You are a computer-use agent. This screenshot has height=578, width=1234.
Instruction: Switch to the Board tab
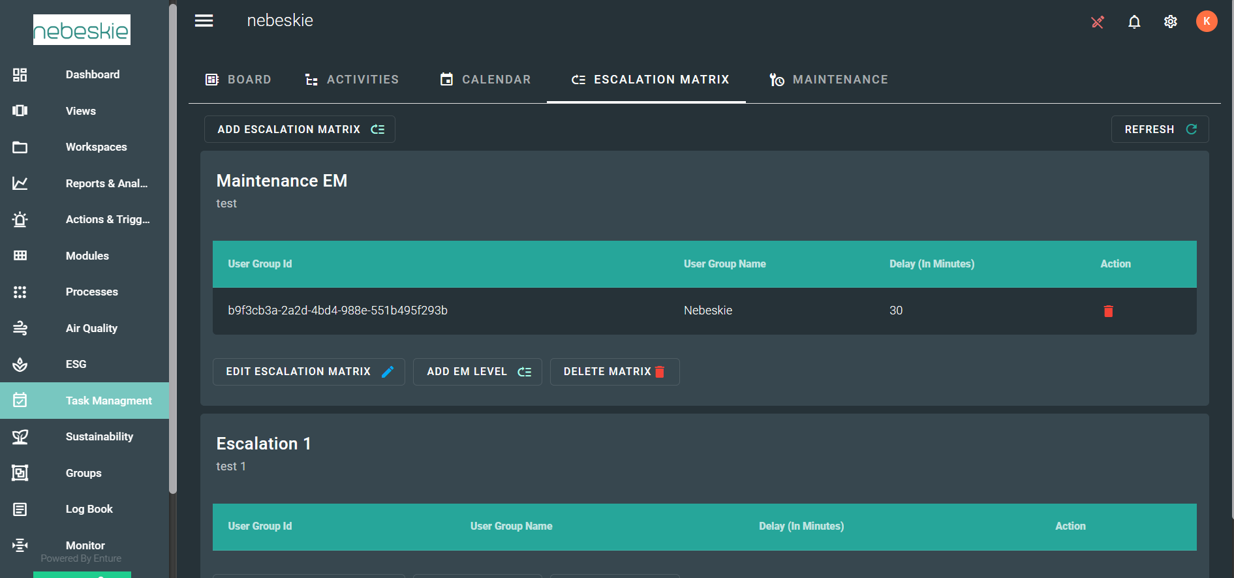[238, 80]
